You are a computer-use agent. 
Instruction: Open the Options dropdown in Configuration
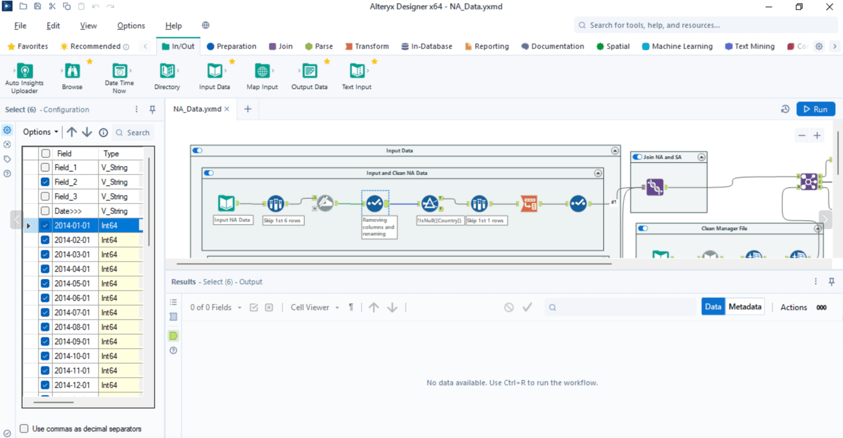pos(41,132)
